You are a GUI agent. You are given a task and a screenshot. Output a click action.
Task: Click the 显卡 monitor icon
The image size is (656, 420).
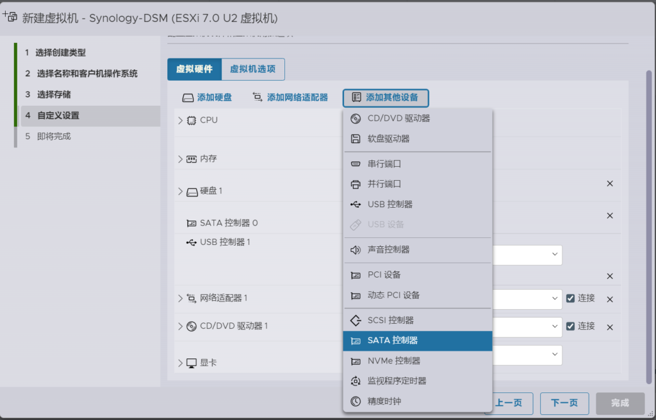pyautogui.click(x=191, y=363)
